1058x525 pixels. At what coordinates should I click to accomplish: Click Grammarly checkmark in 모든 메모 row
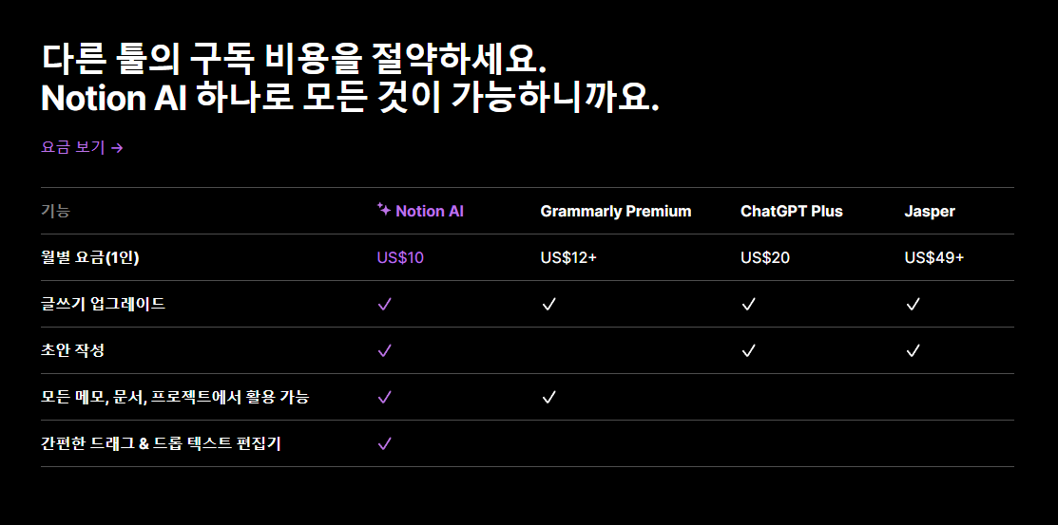(x=548, y=397)
